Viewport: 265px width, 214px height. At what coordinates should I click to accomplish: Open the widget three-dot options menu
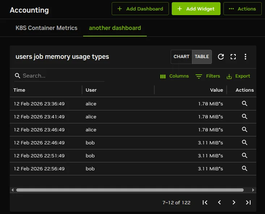click(245, 57)
